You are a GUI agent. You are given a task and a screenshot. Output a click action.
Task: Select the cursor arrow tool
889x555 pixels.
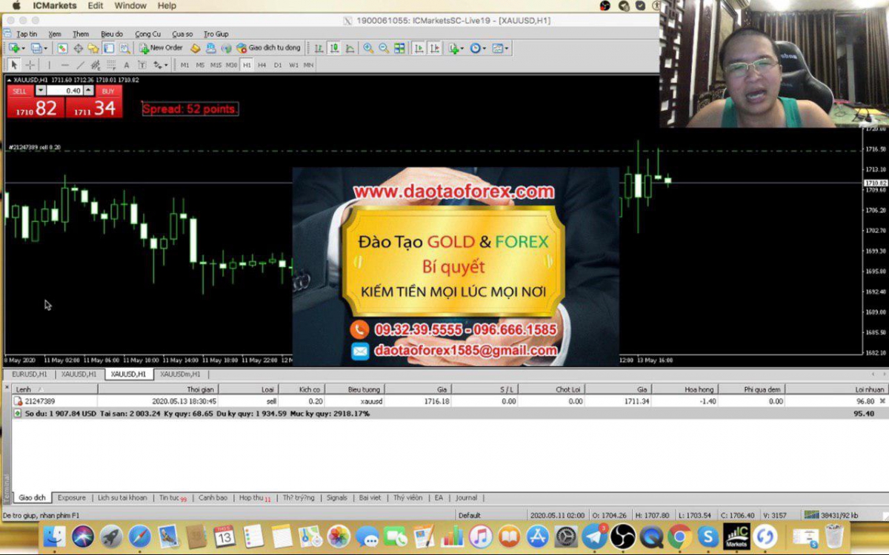point(14,65)
